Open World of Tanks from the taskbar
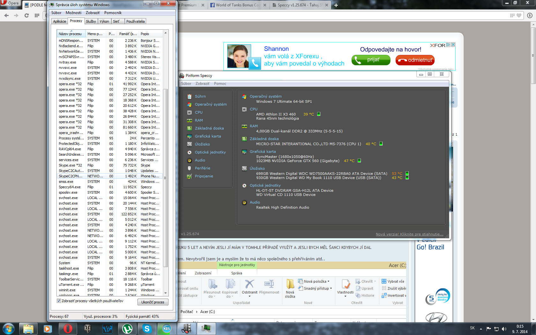 (87, 329)
